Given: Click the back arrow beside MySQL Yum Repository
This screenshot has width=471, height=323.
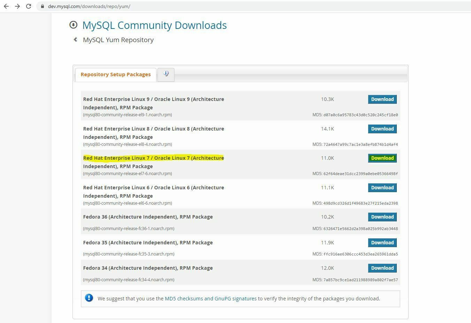Looking at the screenshot, I should 75,39.
